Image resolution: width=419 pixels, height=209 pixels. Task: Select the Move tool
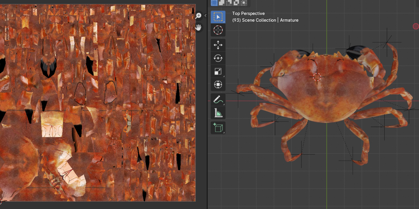point(218,45)
